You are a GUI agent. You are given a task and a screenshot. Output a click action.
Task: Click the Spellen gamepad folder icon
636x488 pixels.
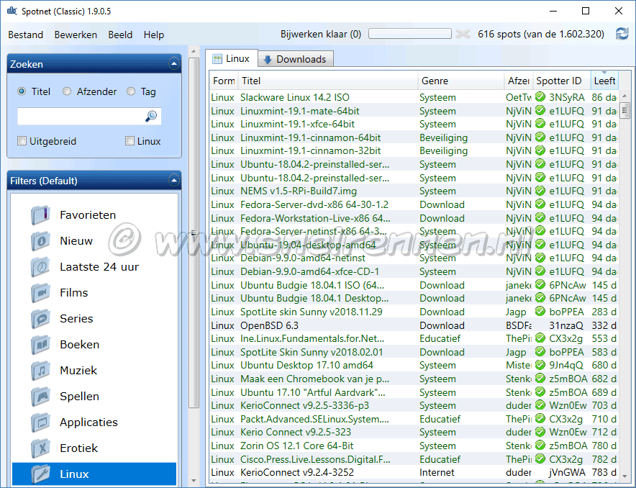[40, 397]
